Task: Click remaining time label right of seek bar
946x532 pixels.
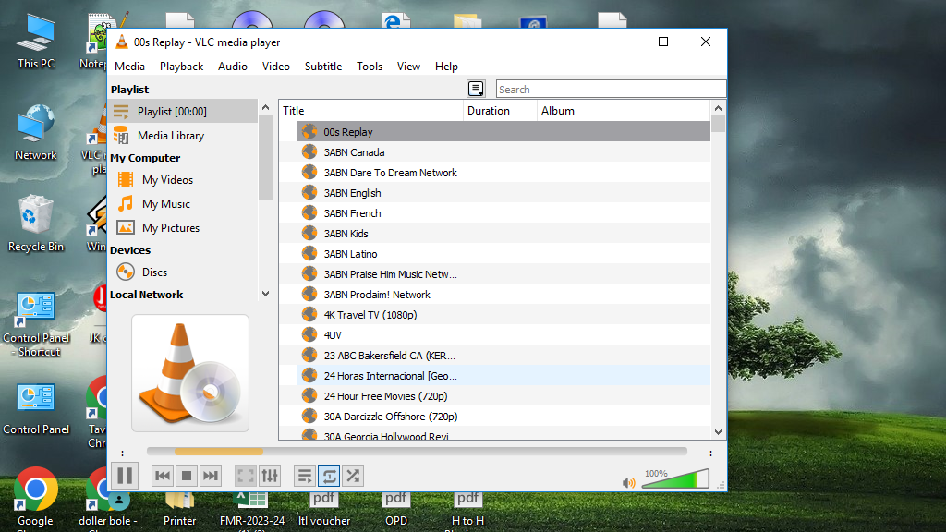Action: pyautogui.click(x=710, y=453)
